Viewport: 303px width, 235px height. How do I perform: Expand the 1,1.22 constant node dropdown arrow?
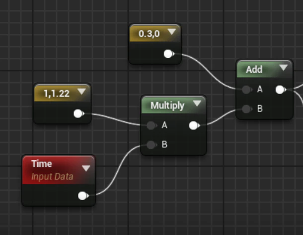tap(81, 92)
